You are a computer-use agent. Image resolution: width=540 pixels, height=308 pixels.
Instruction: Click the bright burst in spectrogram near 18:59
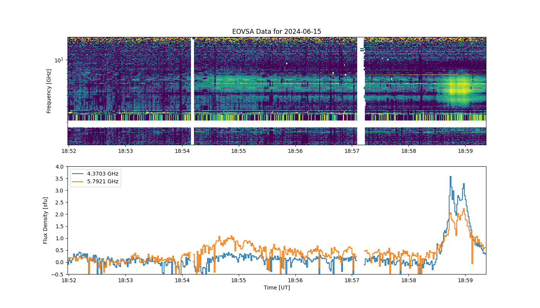point(458,89)
